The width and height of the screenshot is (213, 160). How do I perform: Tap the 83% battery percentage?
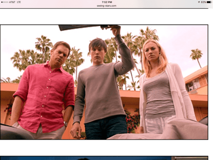coord(203,2)
